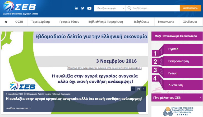
Task: Open the 'Σύνδεσμοι' menu
Action: coord(190,22)
